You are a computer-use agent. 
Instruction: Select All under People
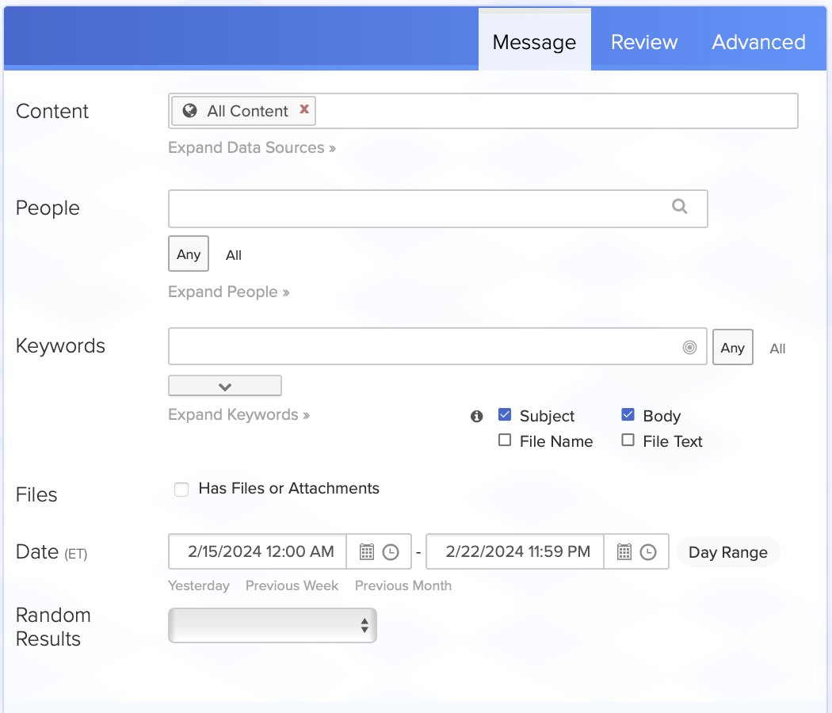234,255
